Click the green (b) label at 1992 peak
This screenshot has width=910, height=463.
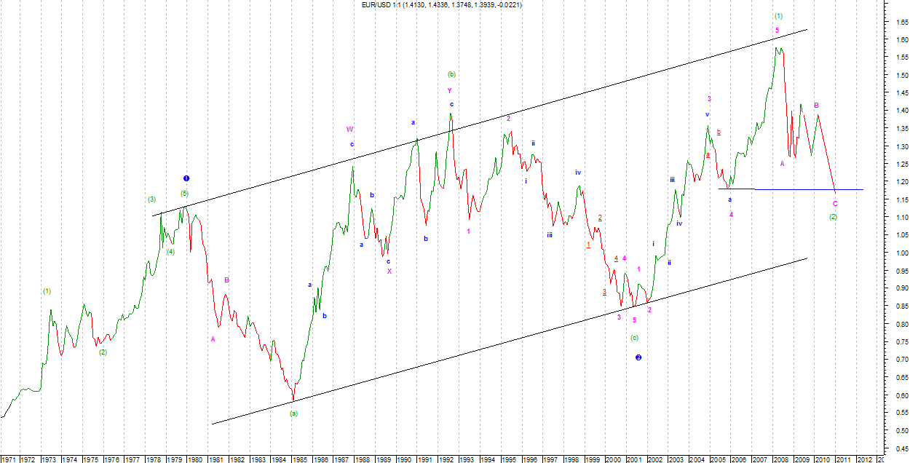451,74
